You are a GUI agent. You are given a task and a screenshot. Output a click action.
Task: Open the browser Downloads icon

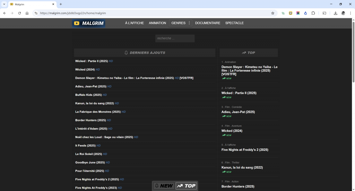tap(336, 13)
